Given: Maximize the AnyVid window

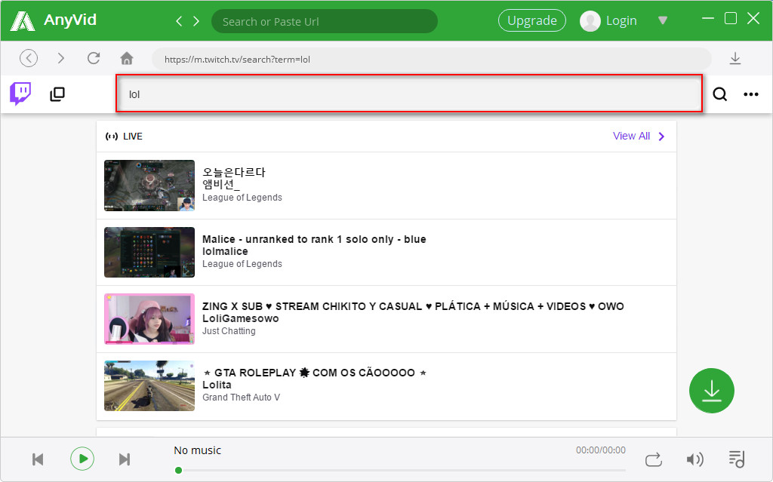Looking at the screenshot, I should coord(731,18).
